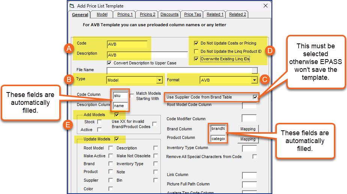Open the Pricing 2 tab
Image resolution: width=347 pixels, height=194 pixels.
147,14
